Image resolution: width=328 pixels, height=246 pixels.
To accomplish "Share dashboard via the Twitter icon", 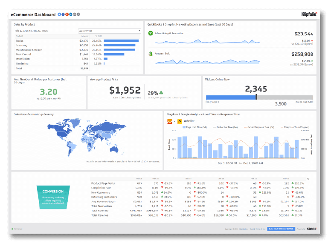I will tap(59, 14).
